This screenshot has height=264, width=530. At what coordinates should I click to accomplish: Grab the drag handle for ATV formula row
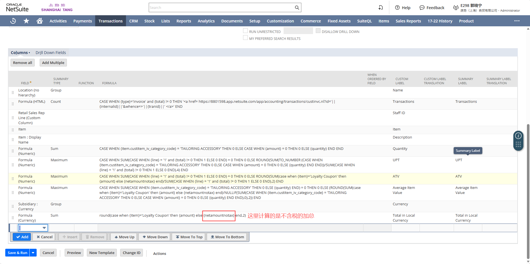coord(13,179)
